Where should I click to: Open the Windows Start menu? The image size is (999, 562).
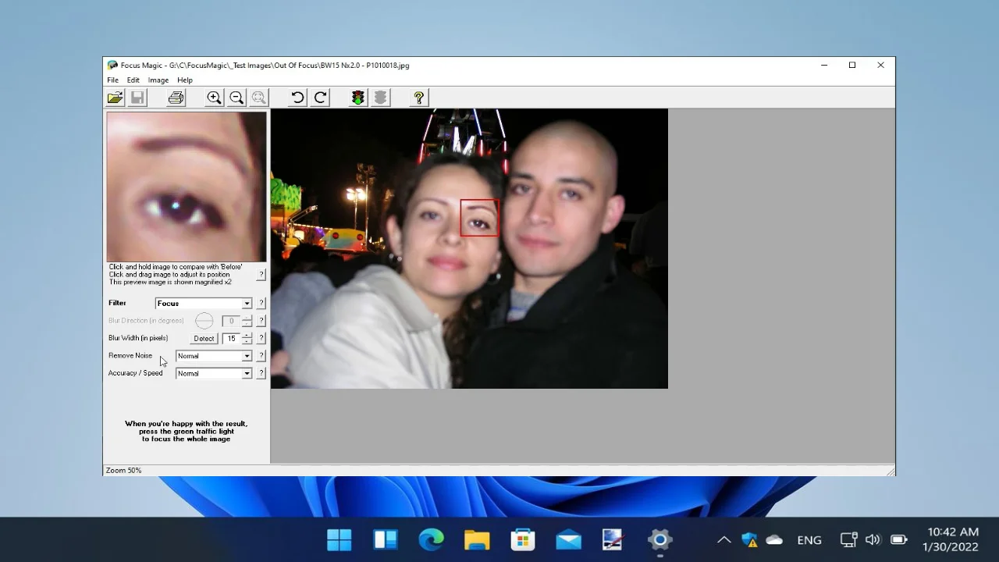340,539
